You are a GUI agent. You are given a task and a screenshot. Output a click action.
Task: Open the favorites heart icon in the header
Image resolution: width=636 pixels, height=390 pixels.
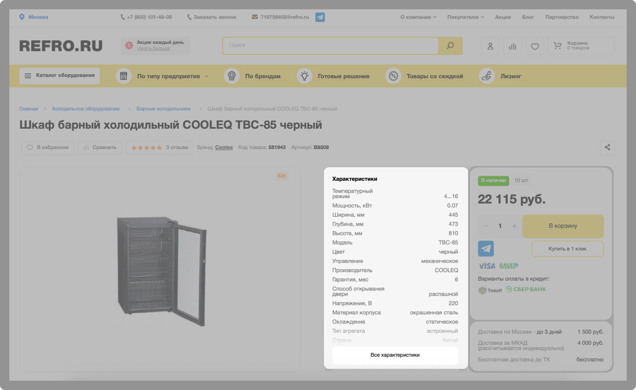(535, 46)
